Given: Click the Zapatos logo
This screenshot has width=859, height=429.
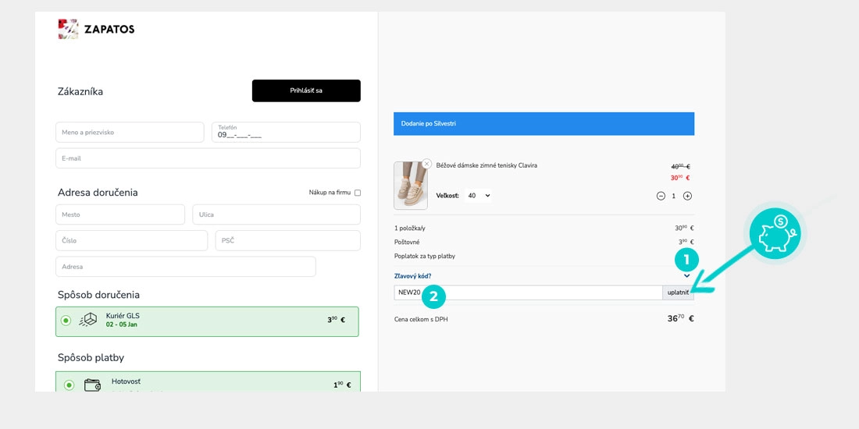Looking at the screenshot, I should (x=96, y=29).
